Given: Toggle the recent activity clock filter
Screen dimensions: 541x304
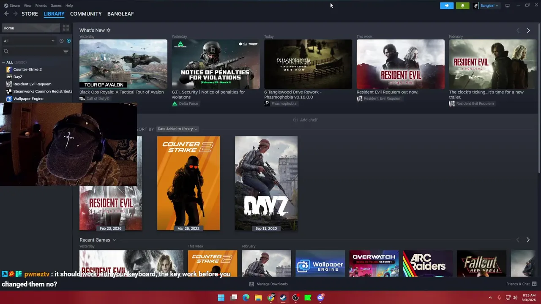Looking at the screenshot, I should pos(61,41).
